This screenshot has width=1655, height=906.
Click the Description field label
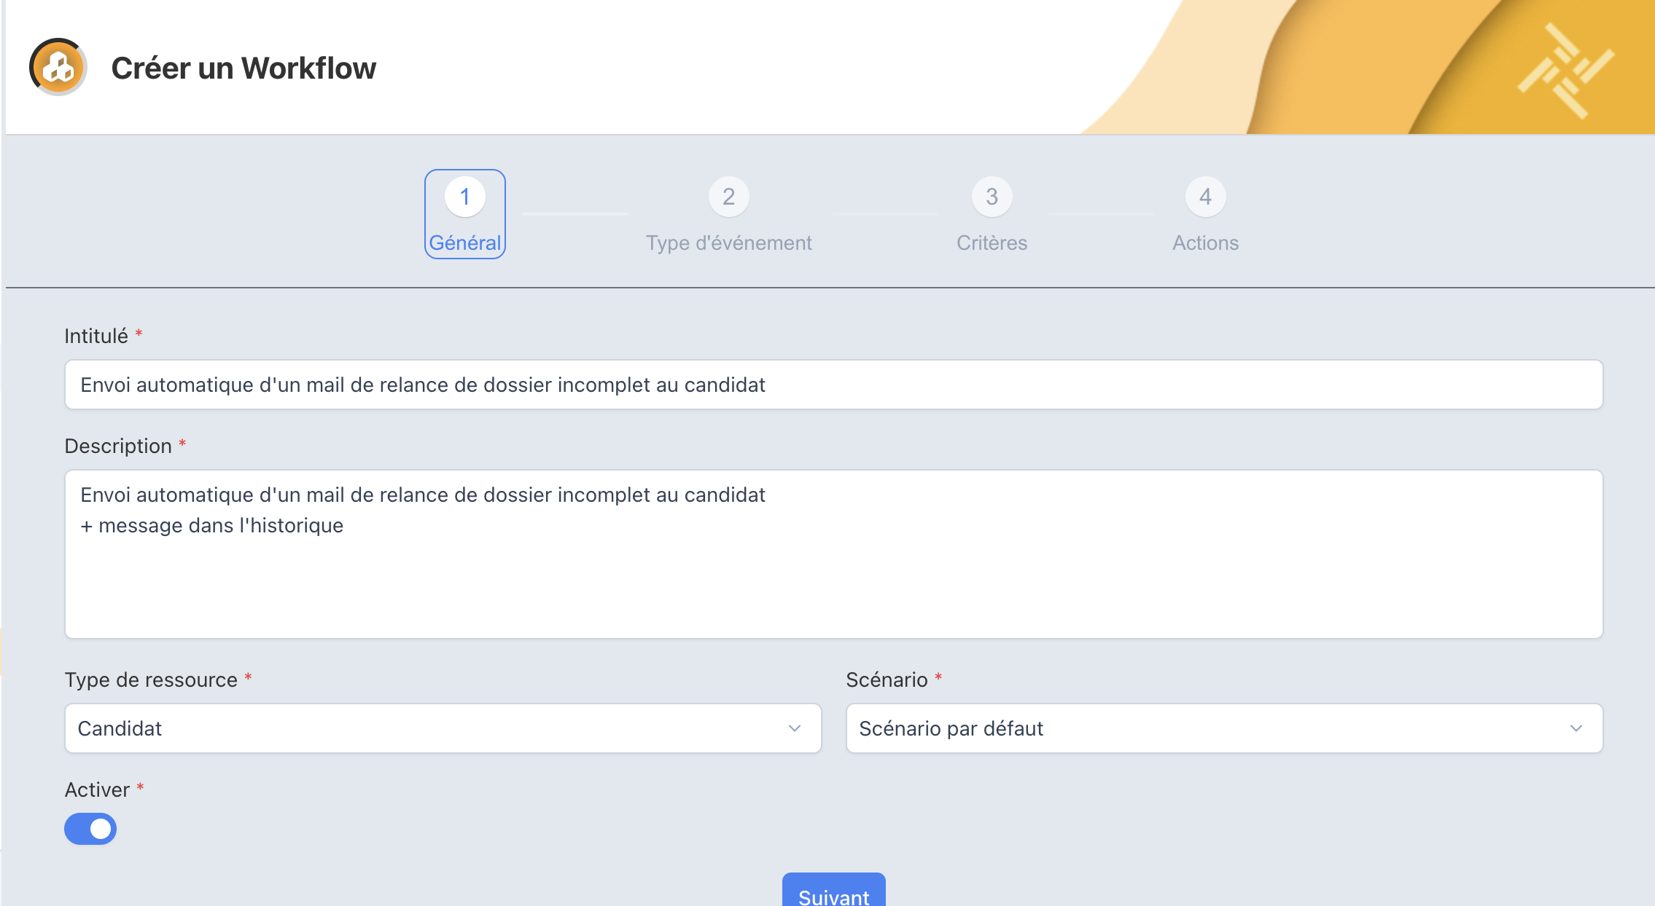118,446
